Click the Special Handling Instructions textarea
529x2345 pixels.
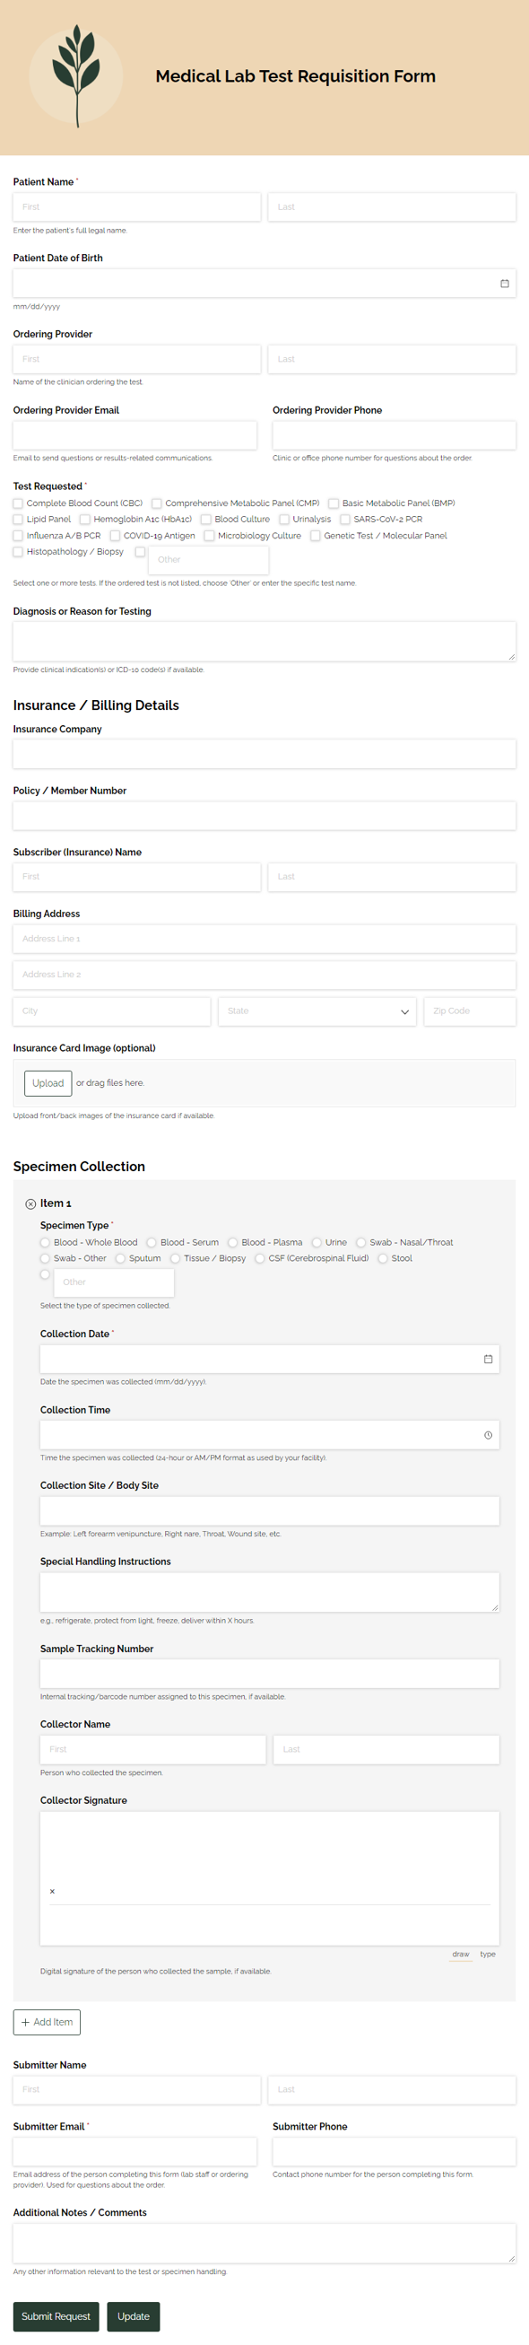[x=269, y=1592]
